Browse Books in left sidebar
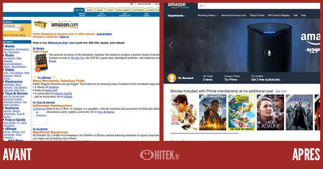323x169 pixels. pyautogui.click(x=10, y=46)
